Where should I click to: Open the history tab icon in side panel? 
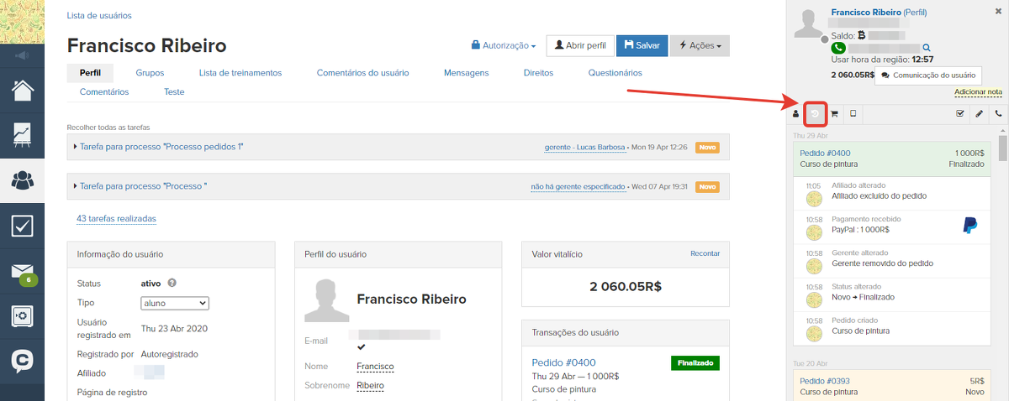814,113
